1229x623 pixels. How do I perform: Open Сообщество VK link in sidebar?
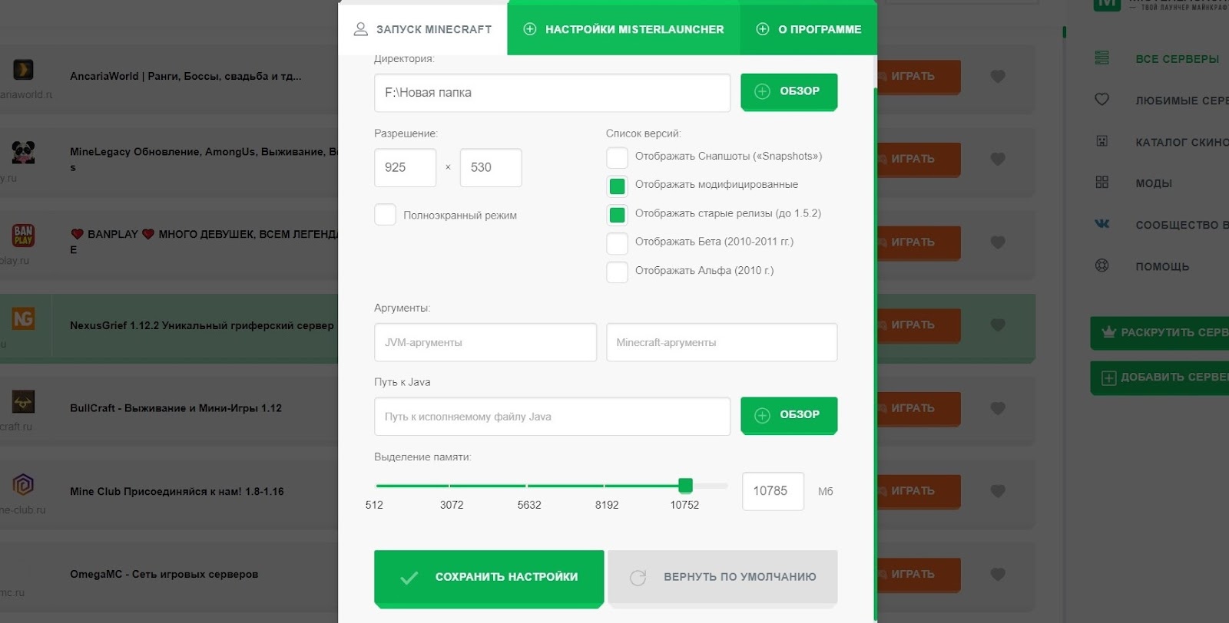point(1182,225)
